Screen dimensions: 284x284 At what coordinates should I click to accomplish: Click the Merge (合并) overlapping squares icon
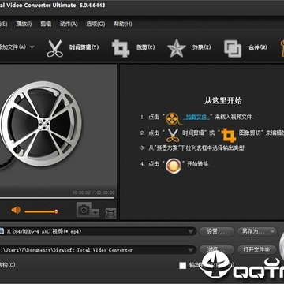coord(233,48)
